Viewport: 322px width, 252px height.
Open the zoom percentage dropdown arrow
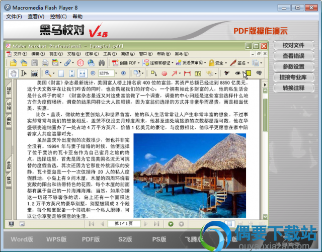[x=116, y=73]
